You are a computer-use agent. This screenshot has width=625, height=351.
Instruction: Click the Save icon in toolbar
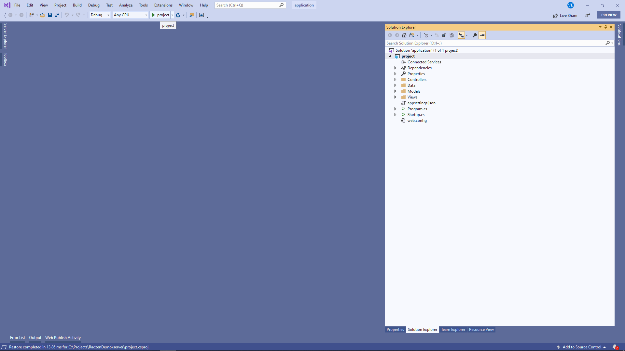click(50, 15)
